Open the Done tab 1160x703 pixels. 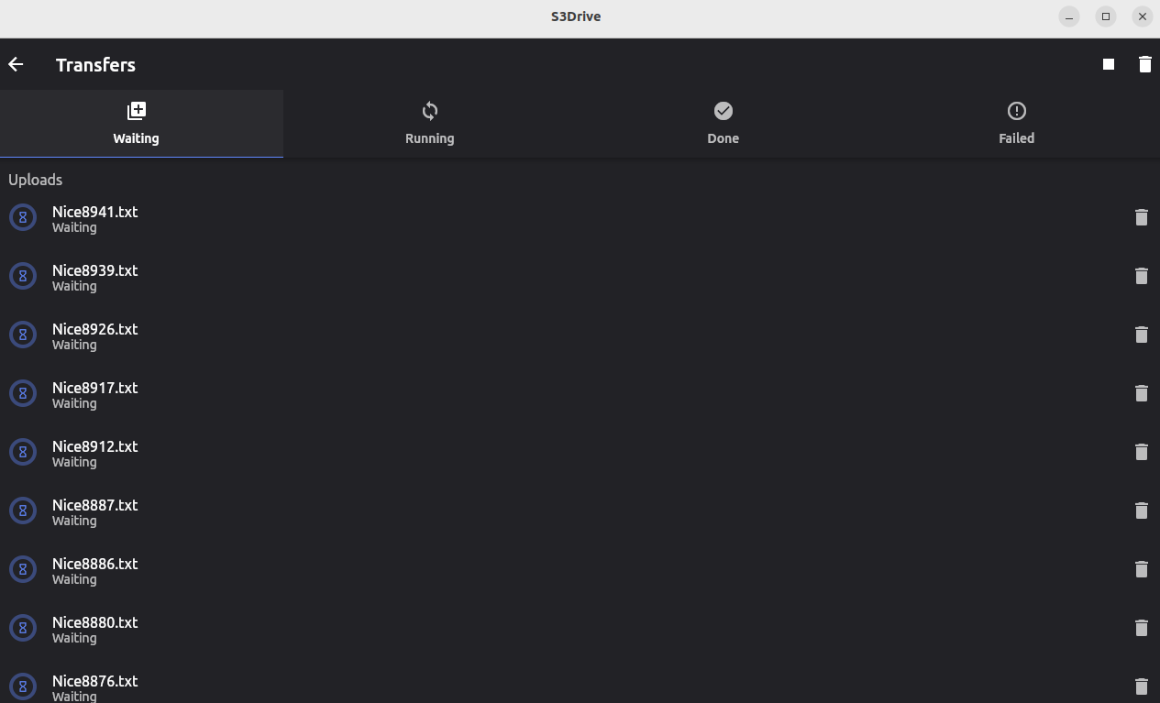pos(723,124)
